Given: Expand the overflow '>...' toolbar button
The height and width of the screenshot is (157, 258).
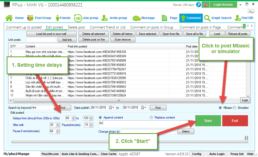Looking at the screenshot, I should point(251,12).
